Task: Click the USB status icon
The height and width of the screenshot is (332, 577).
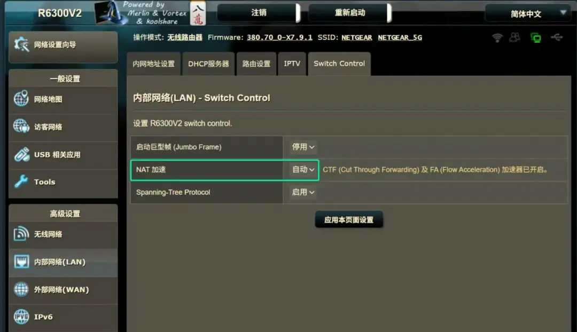Action: tap(557, 37)
